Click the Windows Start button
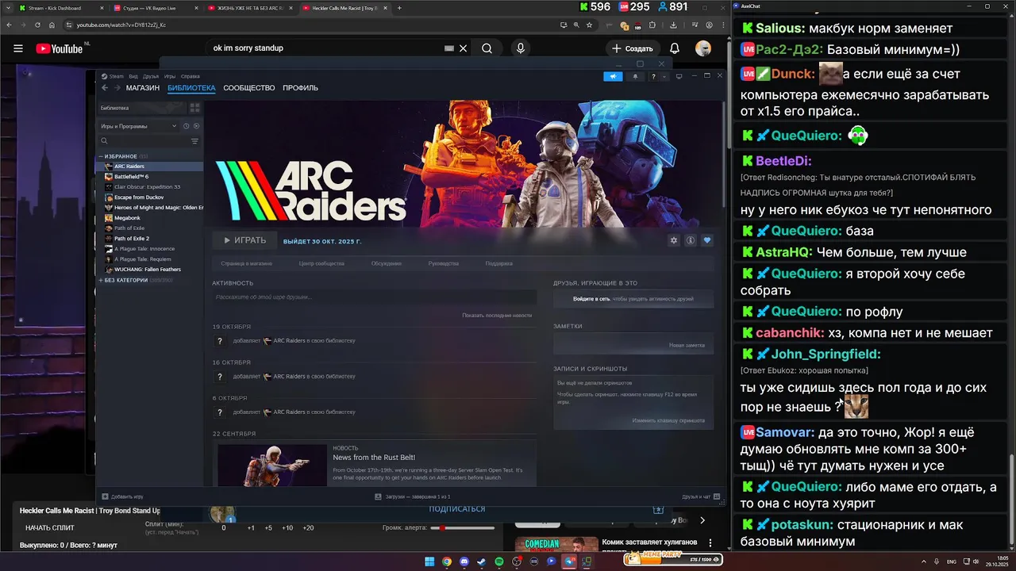Screen dimensions: 1016x571 click(x=429, y=561)
